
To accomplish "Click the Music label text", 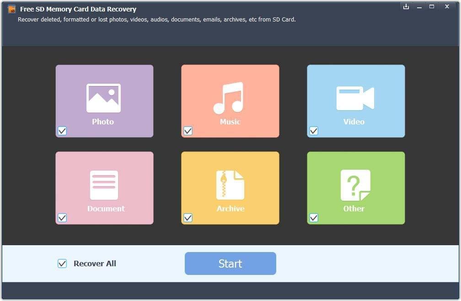I will (230, 122).
